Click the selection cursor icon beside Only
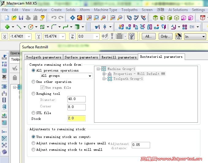The width and height of the screenshot is (208, 163). (178, 36)
